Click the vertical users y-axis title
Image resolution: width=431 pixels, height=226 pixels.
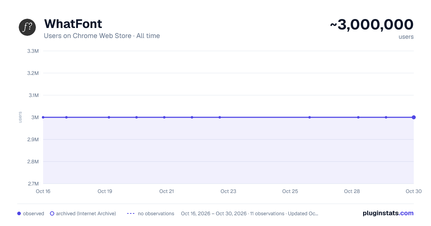point(20,117)
